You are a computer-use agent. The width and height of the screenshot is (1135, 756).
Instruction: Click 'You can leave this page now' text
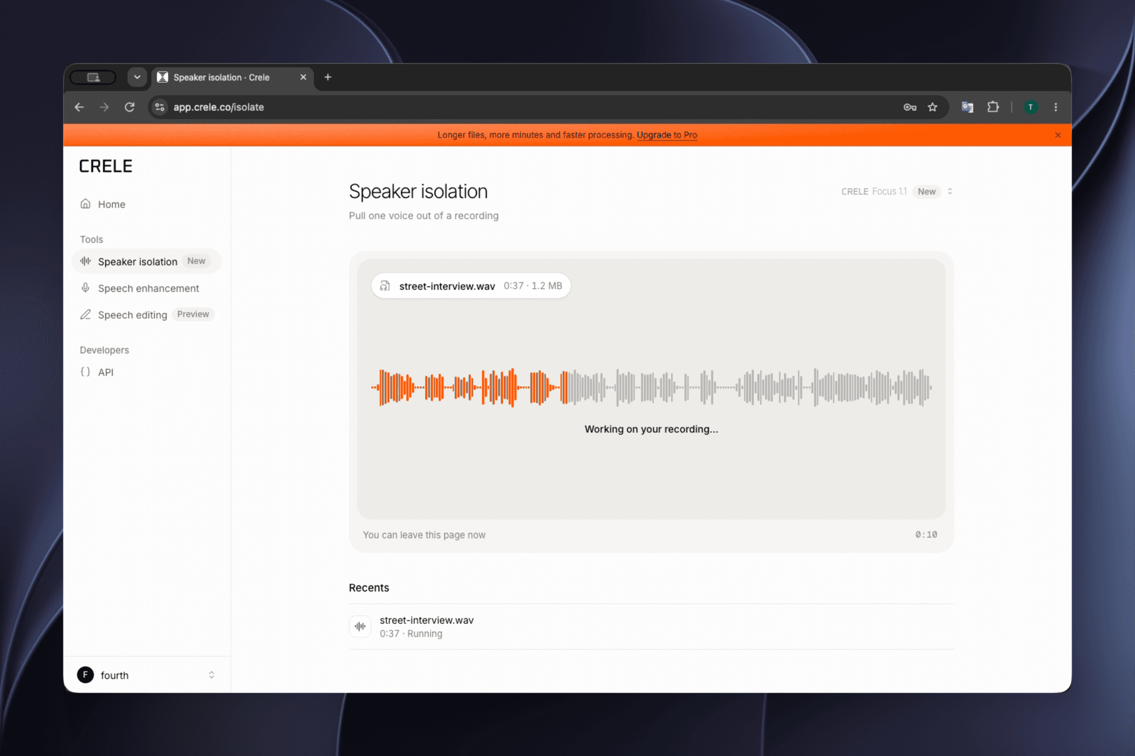(x=424, y=535)
